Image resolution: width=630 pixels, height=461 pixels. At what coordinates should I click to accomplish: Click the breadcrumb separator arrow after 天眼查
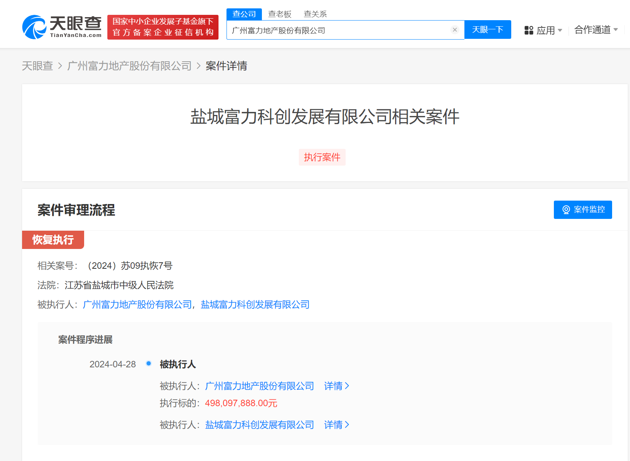point(60,66)
